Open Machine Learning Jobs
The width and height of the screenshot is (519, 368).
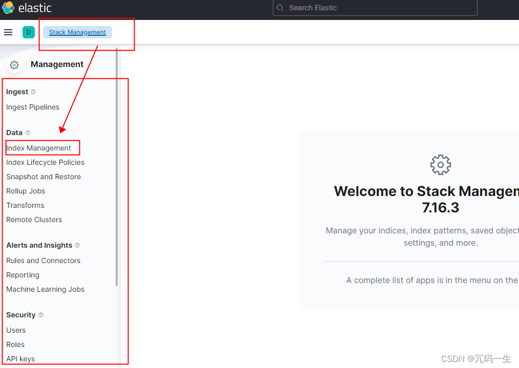(46, 289)
